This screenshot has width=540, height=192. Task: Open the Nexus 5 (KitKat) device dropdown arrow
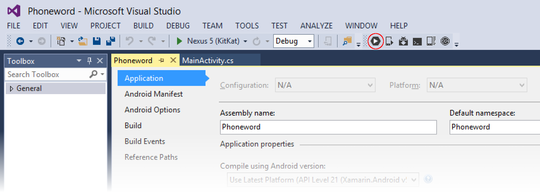click(x=245, y=41)
